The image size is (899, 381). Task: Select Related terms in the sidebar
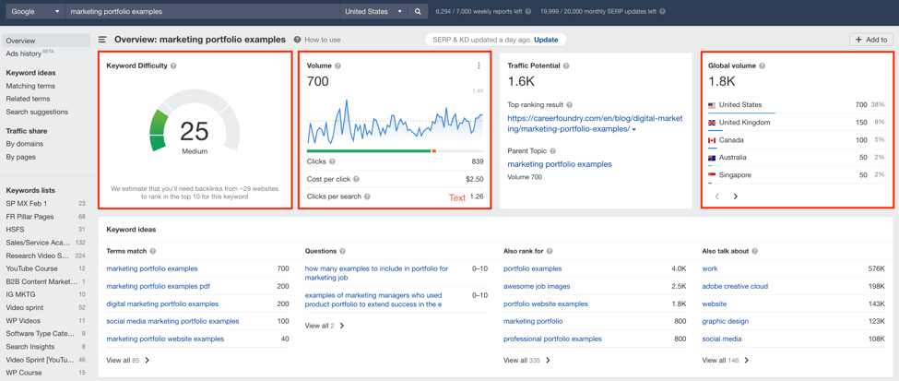click(x=28, y=99)
